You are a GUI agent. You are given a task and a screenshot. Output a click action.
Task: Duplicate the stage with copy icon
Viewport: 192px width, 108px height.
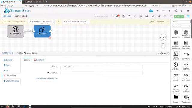click(x=147, y=16)
